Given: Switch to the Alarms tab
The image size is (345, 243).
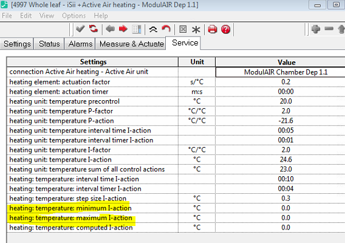Looking at the screenshot, I should click(x=80, y=44).
